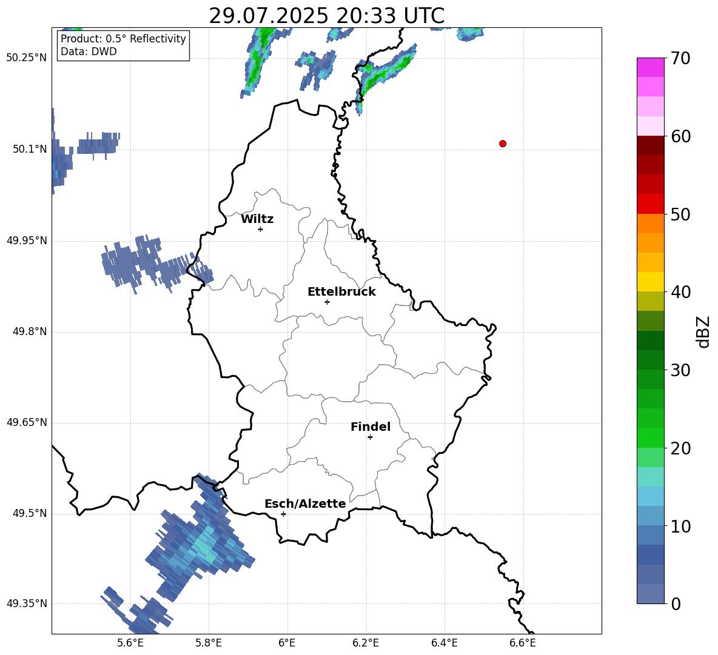
Task: Click the 6°E longitude label
Action: point(287,643)
